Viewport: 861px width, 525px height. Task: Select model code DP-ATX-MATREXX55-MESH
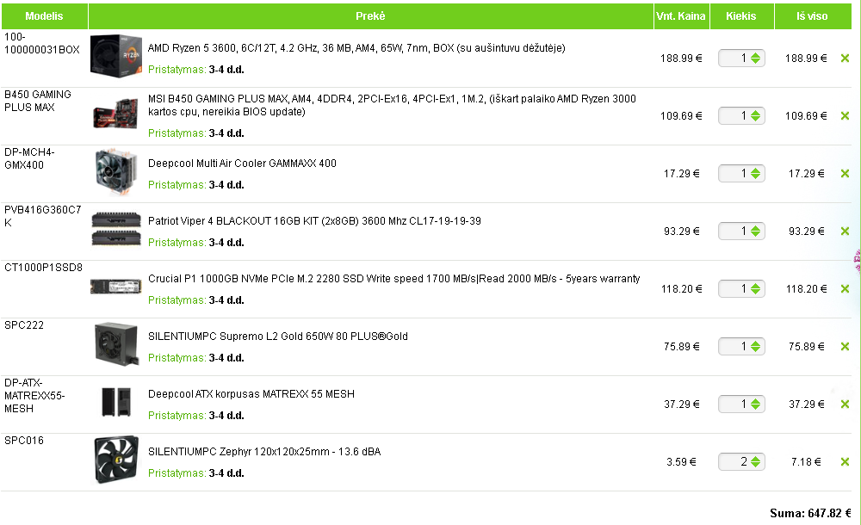pyautogui.click(x=34, y=395)
